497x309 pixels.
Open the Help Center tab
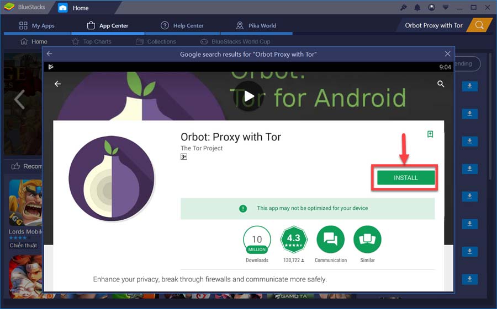click(182, 26)
